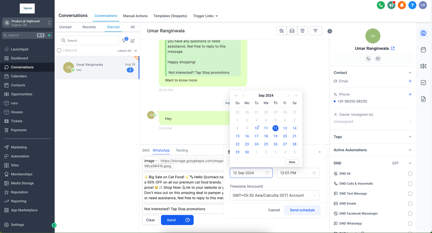432x233 pixels.
Task: Click the compose new message icon
Action: [133, 41]
